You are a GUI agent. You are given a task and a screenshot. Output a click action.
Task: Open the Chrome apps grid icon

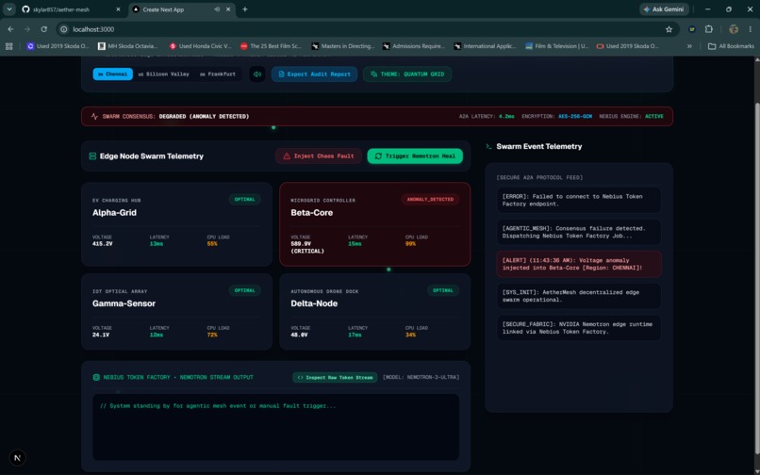[x=8, y=46]
